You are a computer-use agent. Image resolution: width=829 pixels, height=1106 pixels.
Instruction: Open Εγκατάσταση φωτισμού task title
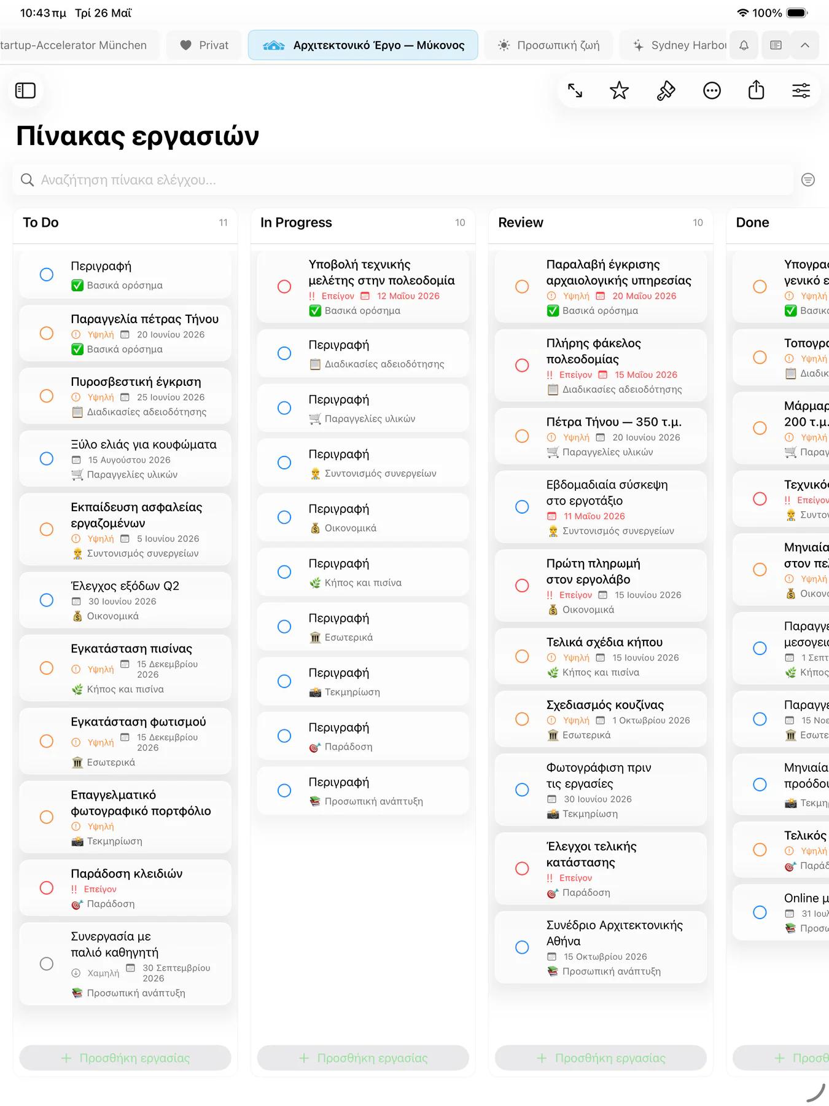[x=138, y=721]
